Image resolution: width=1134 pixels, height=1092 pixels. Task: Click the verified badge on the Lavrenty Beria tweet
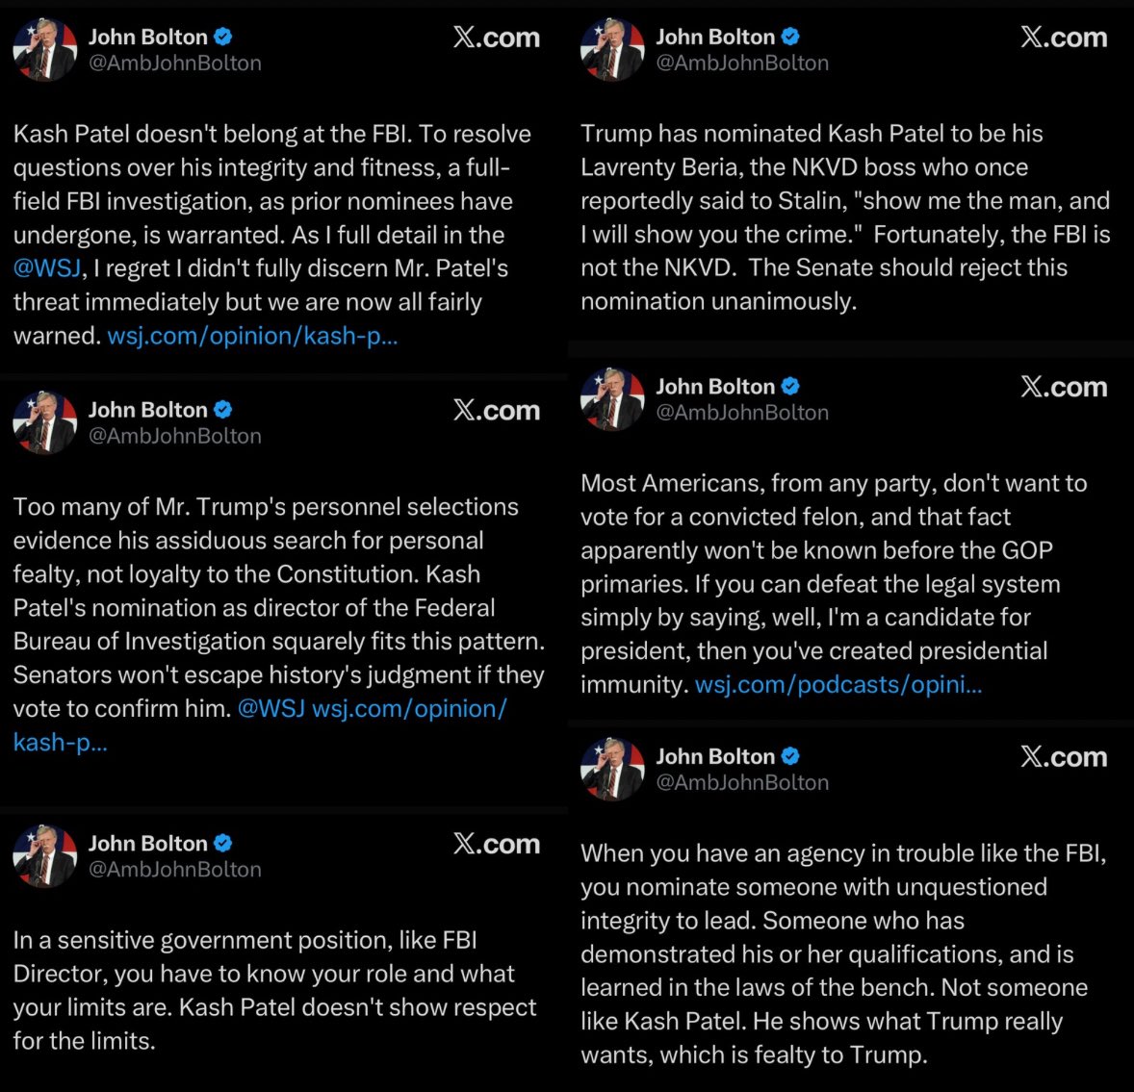point(790,38)
